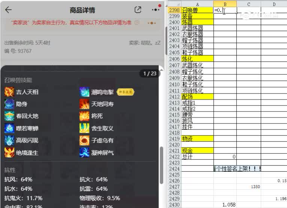Click the 个性签名上架 merged cell
Screen dimensions: 287x208
237,169
